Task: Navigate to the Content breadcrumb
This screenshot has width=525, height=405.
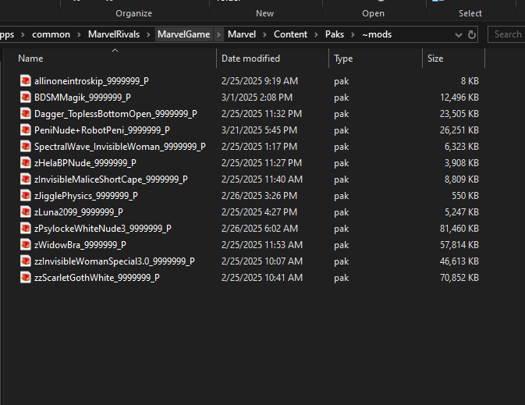Action: point(290,34)
